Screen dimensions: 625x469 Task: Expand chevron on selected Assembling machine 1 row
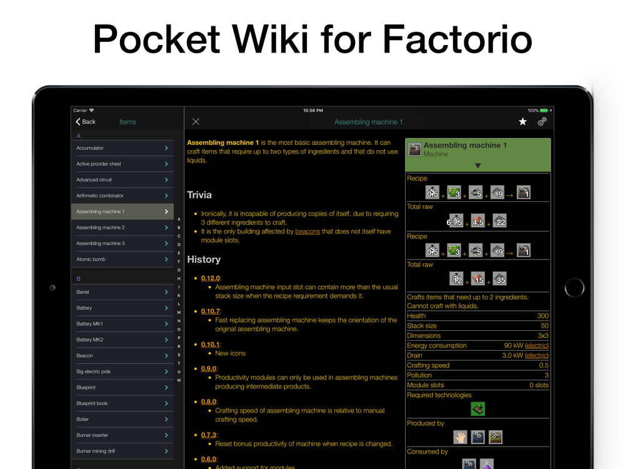(166, 212)
